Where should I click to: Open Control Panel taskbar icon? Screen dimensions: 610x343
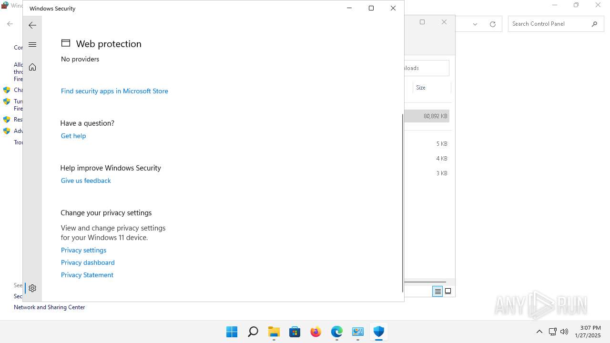tap(358, 332)
